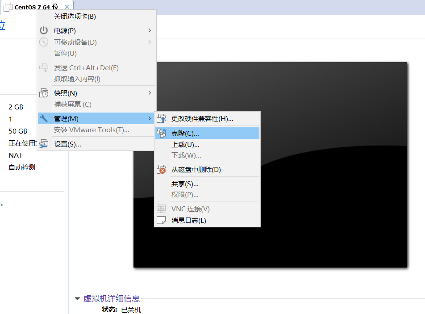Select 安装 VMware Tools(T)... entry
425x314 pixels.
96,130
